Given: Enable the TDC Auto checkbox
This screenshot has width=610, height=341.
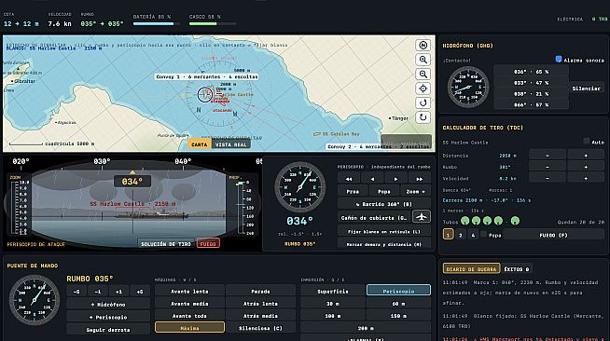Looking at the screenshot, I should [587, 141].
